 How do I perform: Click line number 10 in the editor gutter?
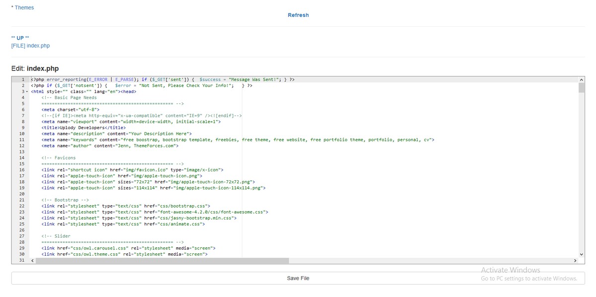coord(22,133)
